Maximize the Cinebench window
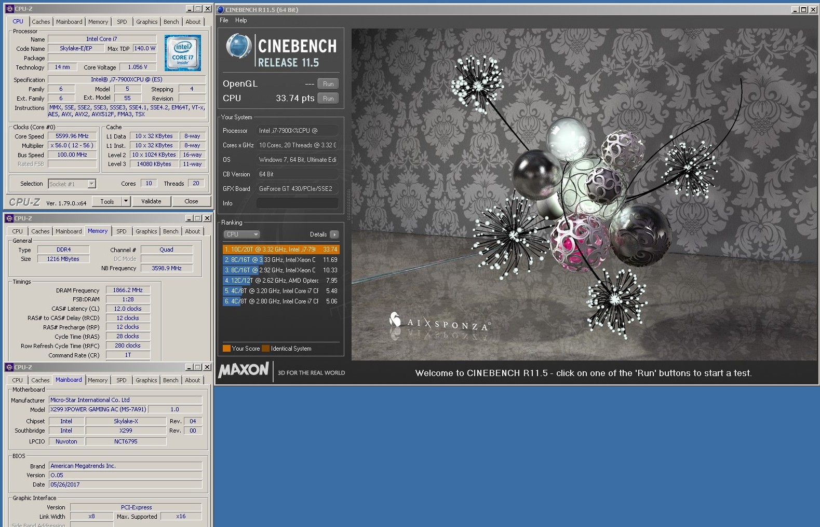Image resolution: width=820 pixels, height=527 pixels. (x=804, y=10)
